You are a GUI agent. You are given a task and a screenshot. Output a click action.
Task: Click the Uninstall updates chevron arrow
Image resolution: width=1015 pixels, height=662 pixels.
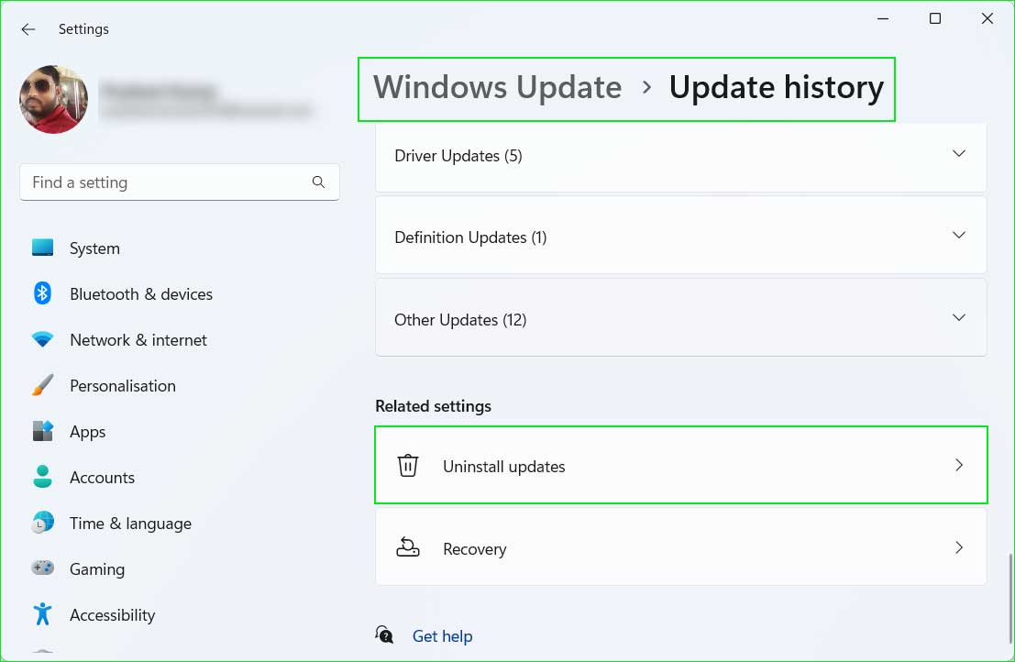click(959, 465)
